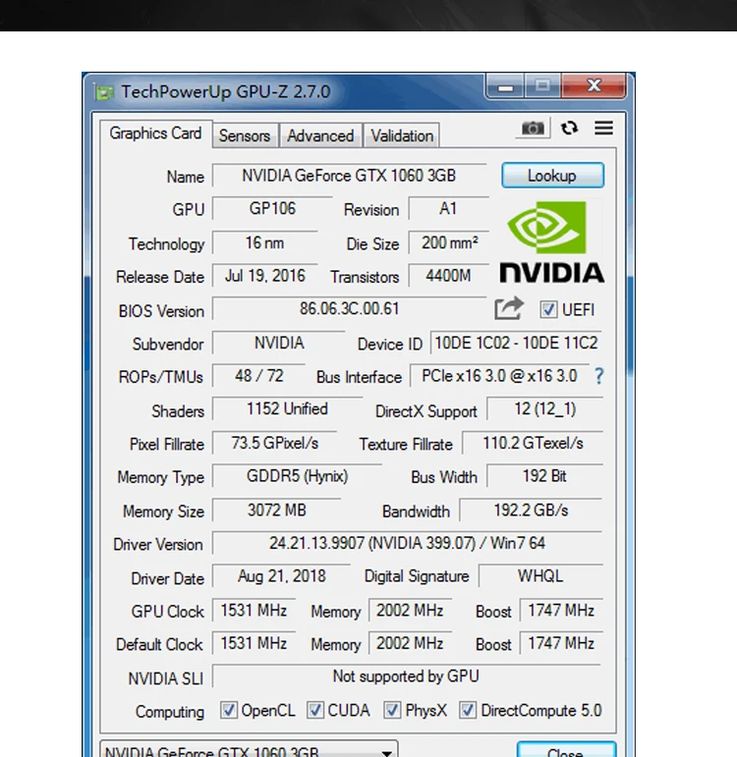Screen dimensions: 737x757
Task: Switch to the Validation tab
Action: click(x=402, y=135)
